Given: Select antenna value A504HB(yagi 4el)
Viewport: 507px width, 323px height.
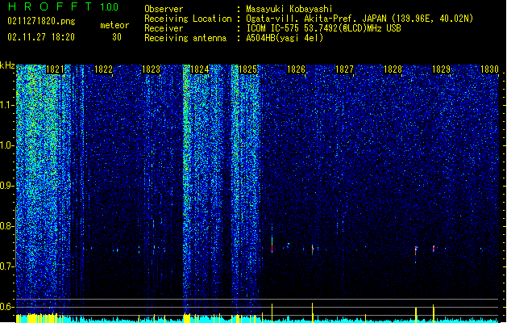Looking at the screenshot, I should 285,38.
